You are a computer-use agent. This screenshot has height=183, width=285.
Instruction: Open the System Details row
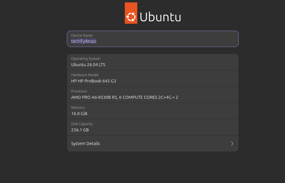tap(153, 144)
